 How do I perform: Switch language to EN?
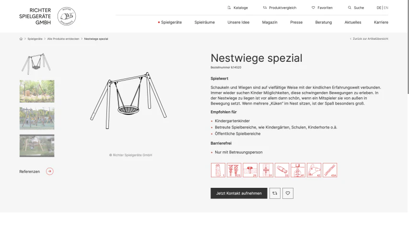386,8
